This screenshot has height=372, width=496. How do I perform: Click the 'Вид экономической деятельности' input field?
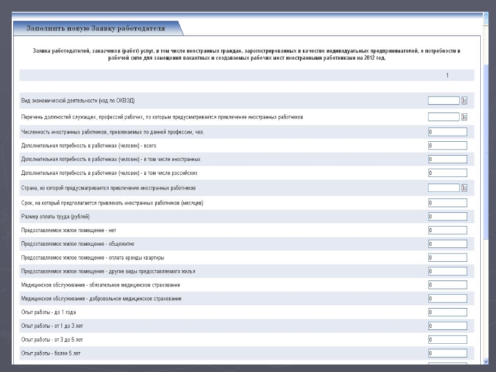443,100
